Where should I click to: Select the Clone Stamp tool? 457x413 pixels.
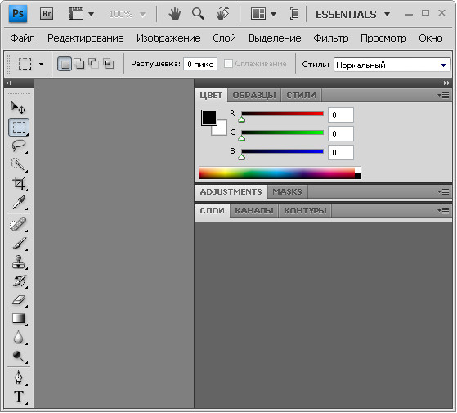[19, 262]
